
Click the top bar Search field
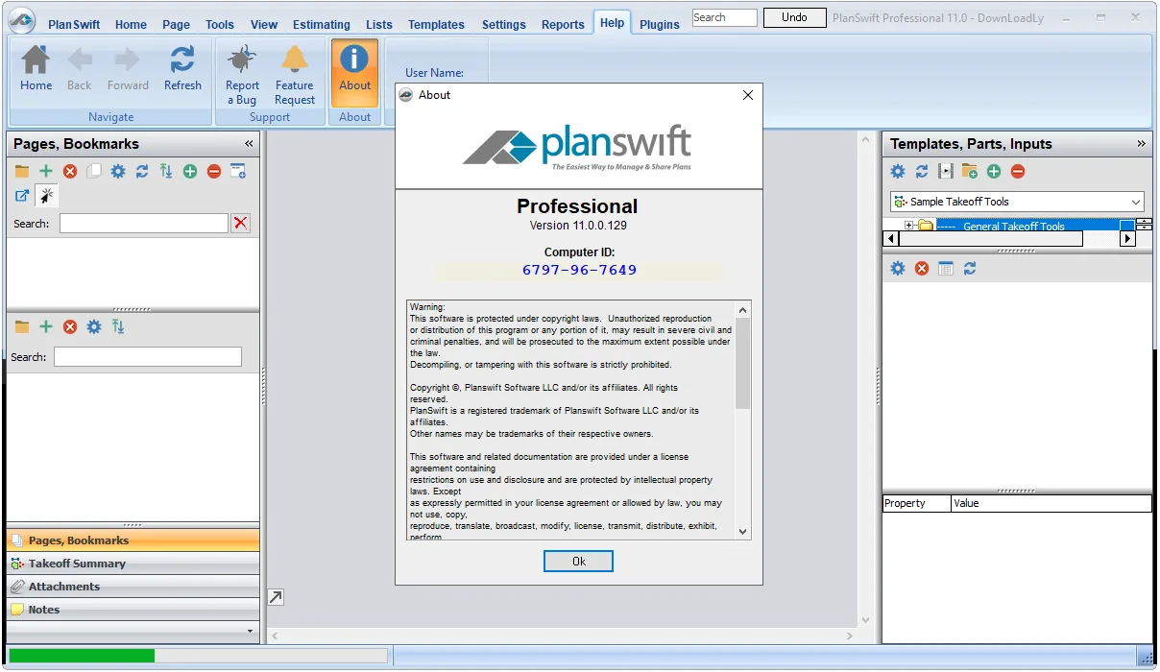[x=724, y=17]
